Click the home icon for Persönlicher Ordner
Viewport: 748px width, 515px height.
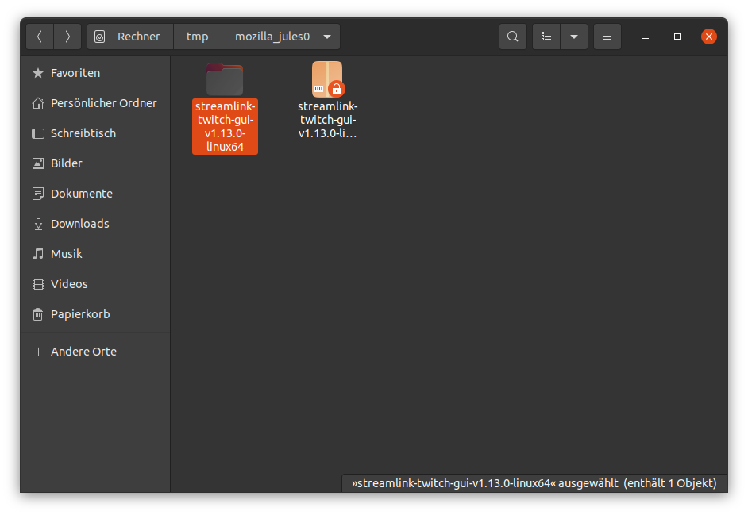38,103
